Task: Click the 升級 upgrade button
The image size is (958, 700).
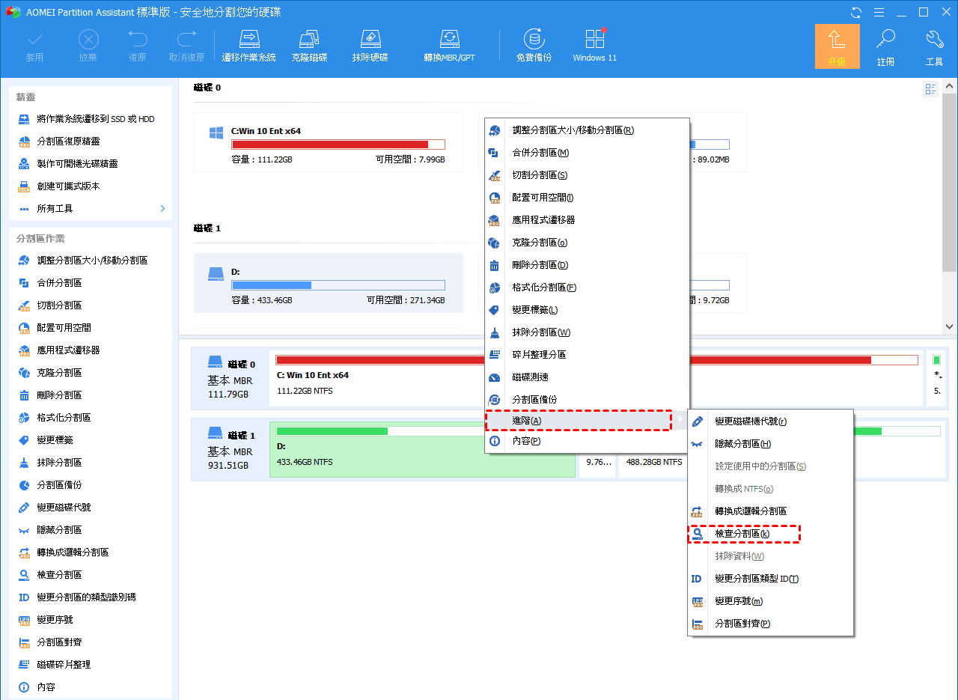Action: (837, 46)
